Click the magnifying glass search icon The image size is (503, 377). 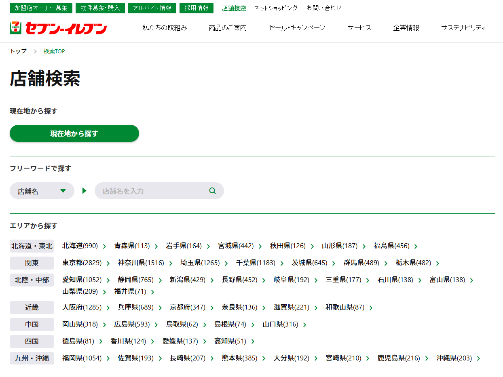[212, 191]
